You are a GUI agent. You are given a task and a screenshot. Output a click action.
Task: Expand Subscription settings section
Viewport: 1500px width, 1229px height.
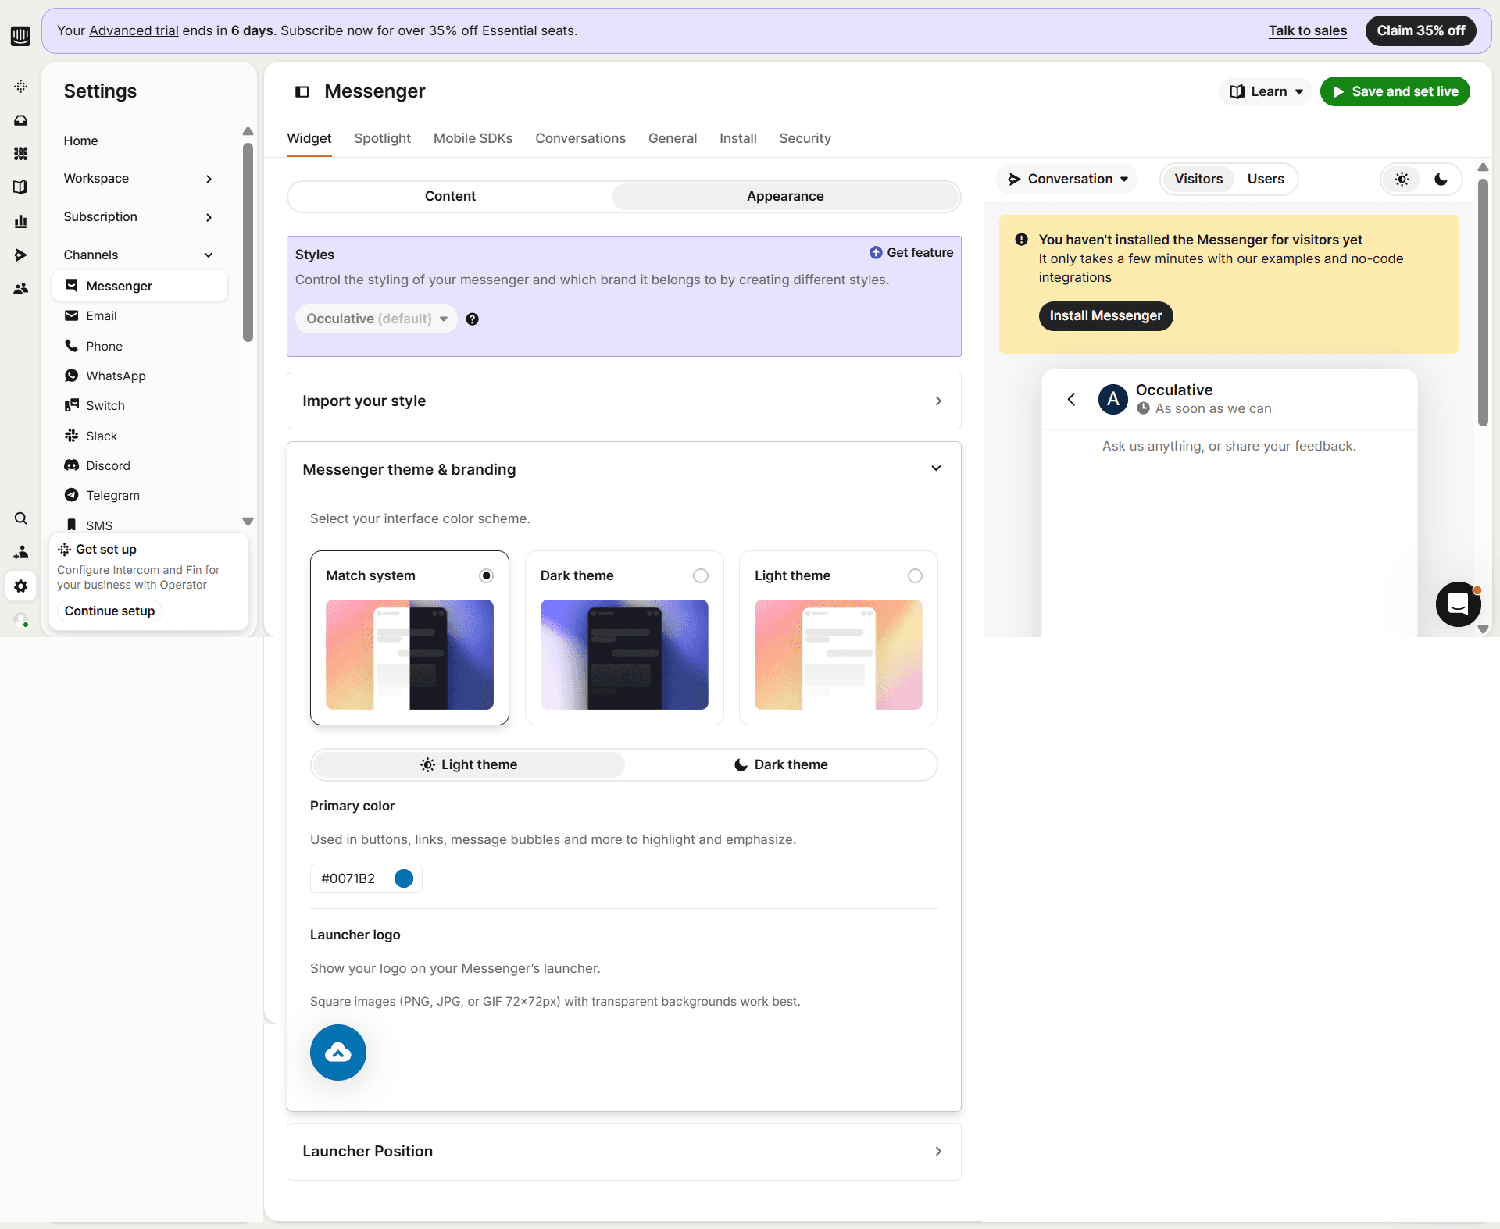click(x=139, y=217)
